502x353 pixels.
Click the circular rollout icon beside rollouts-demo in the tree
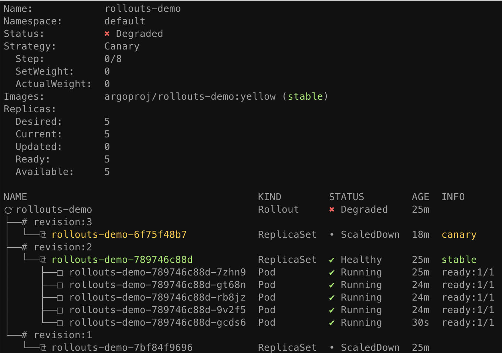click(8, 210)
